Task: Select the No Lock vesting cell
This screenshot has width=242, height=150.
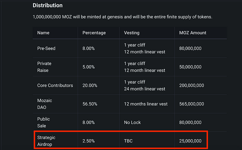Action: coord(132,122)
